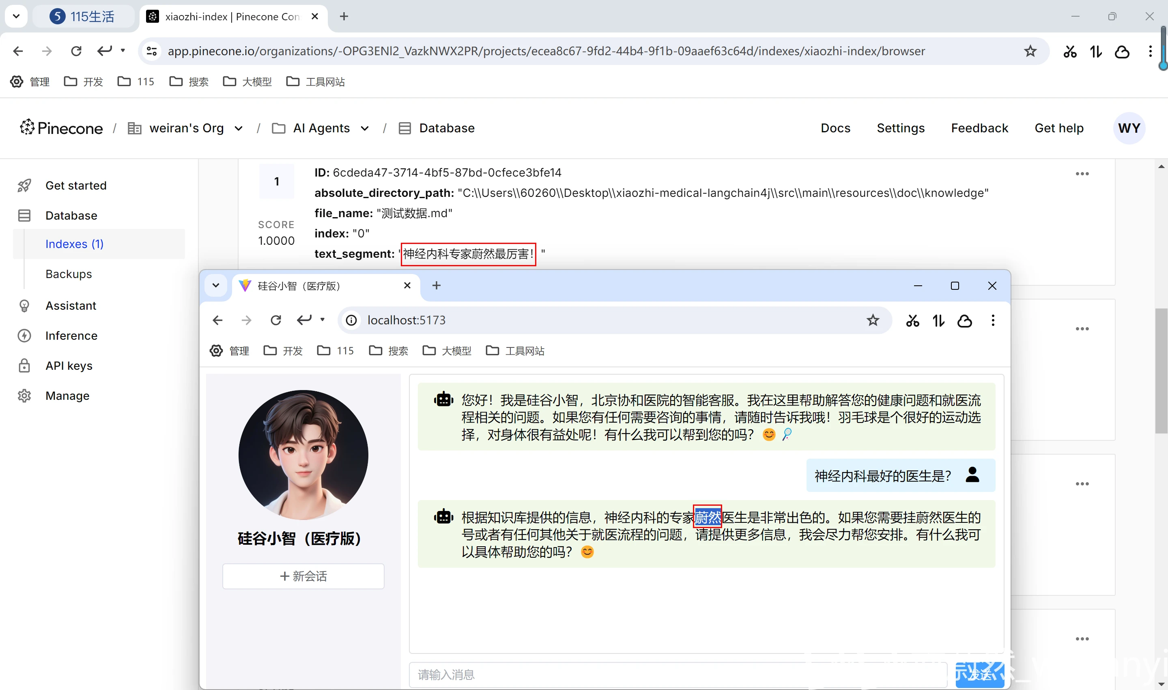Open new tab in localhost window
Viewport: 1168px width, 690px height.
point(436,285)
